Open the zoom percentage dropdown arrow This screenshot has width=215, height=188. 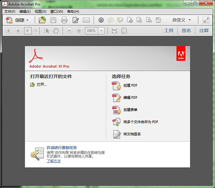pos(101,30)
